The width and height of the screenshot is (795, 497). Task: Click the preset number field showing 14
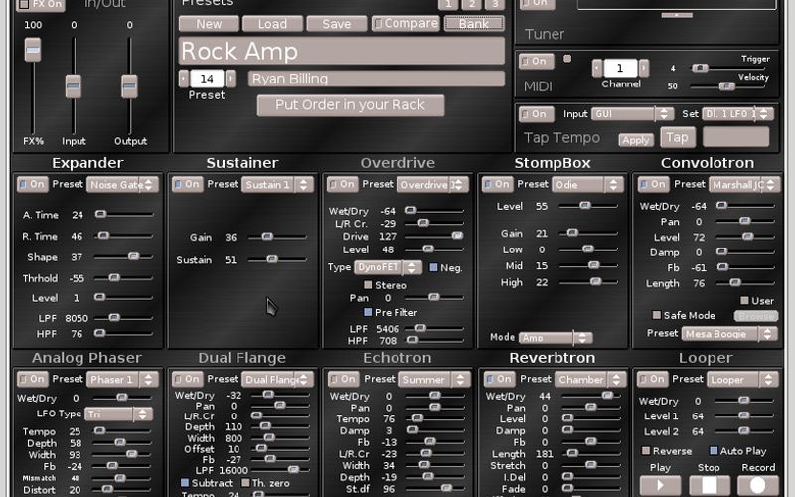(x=207, y=79)
